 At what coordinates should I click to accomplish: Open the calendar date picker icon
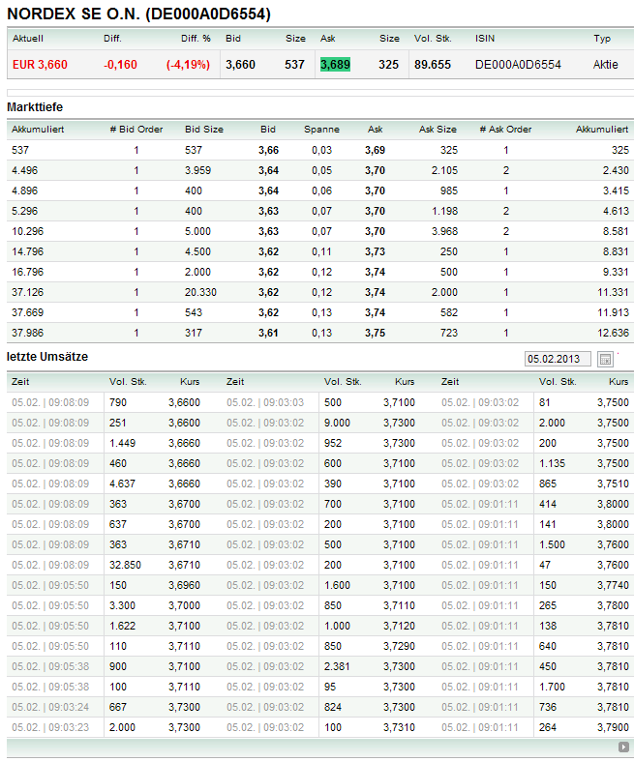click(x=605, y=359)
